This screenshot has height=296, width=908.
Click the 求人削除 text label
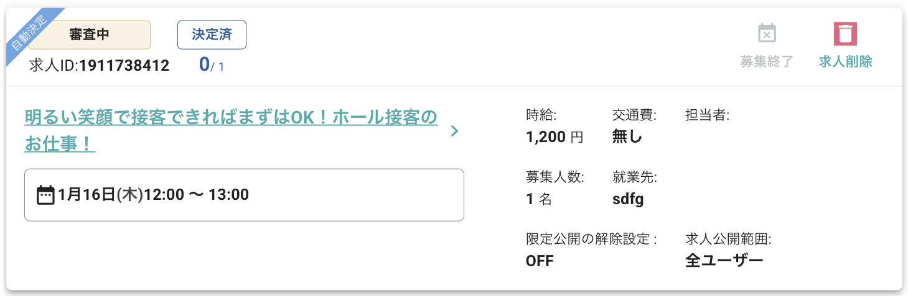pos(845,61)
